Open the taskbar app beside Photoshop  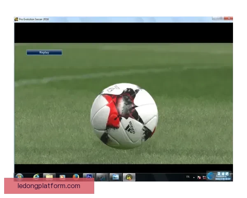pos(102,177)
